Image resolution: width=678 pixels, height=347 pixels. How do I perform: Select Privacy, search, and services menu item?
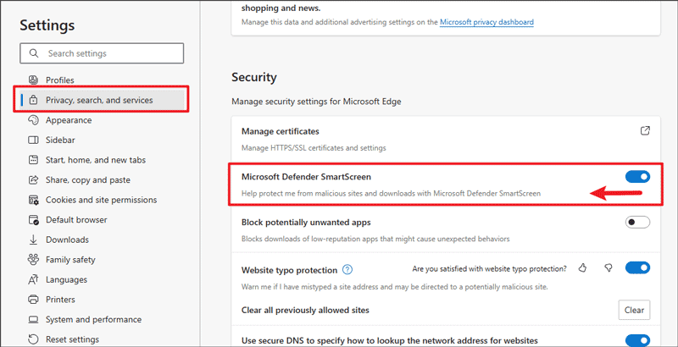101,100
